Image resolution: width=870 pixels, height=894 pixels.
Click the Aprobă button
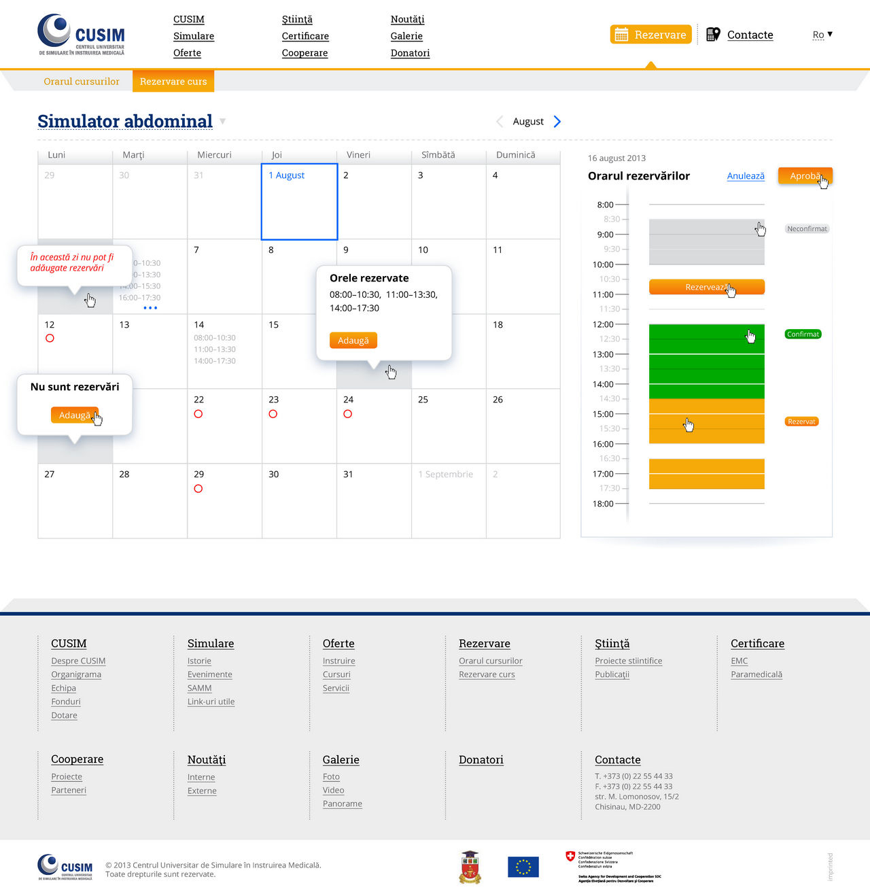(805, 175)
